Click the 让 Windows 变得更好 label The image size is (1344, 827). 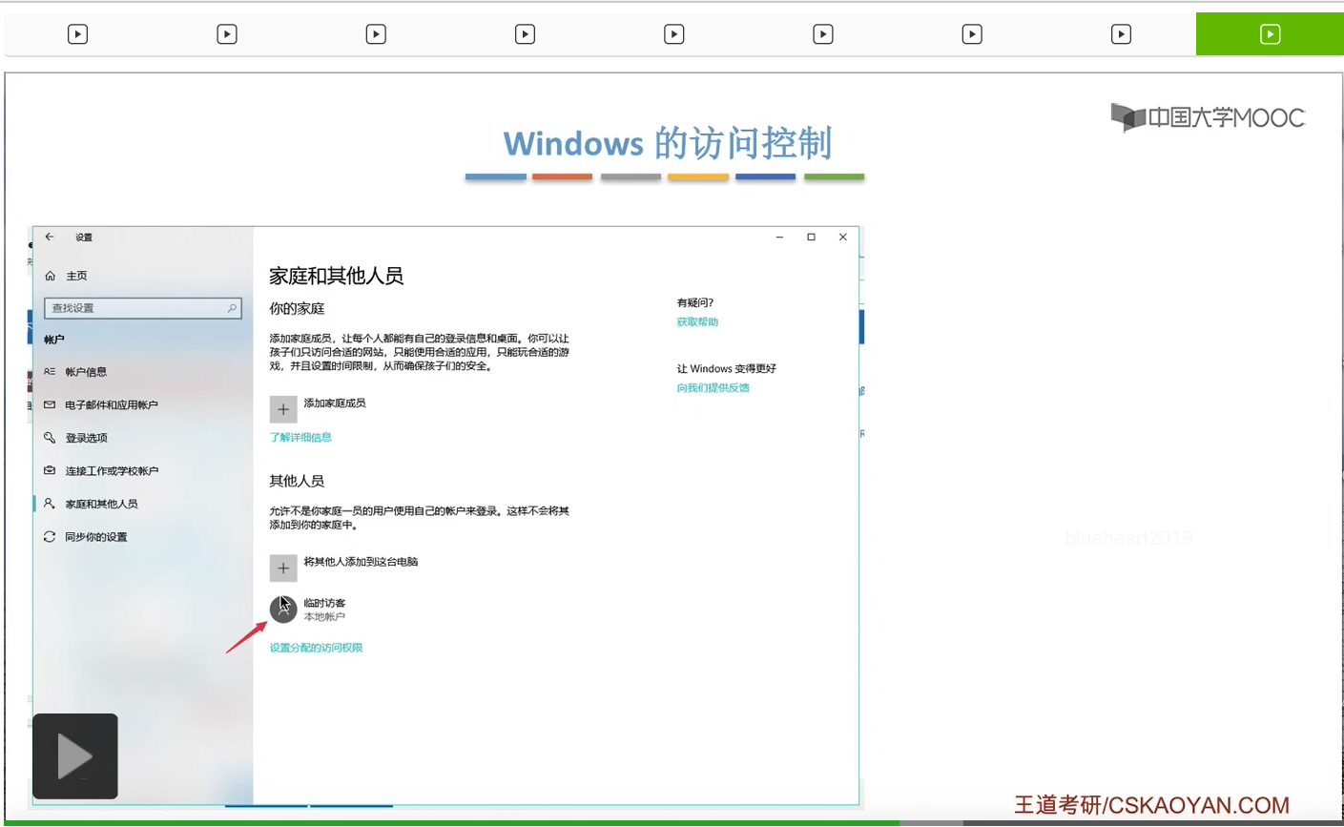[x=727, y=369]
